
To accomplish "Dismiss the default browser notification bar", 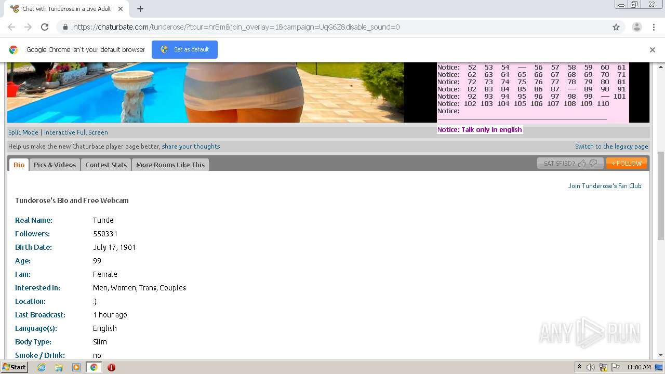I will [653, 50].
